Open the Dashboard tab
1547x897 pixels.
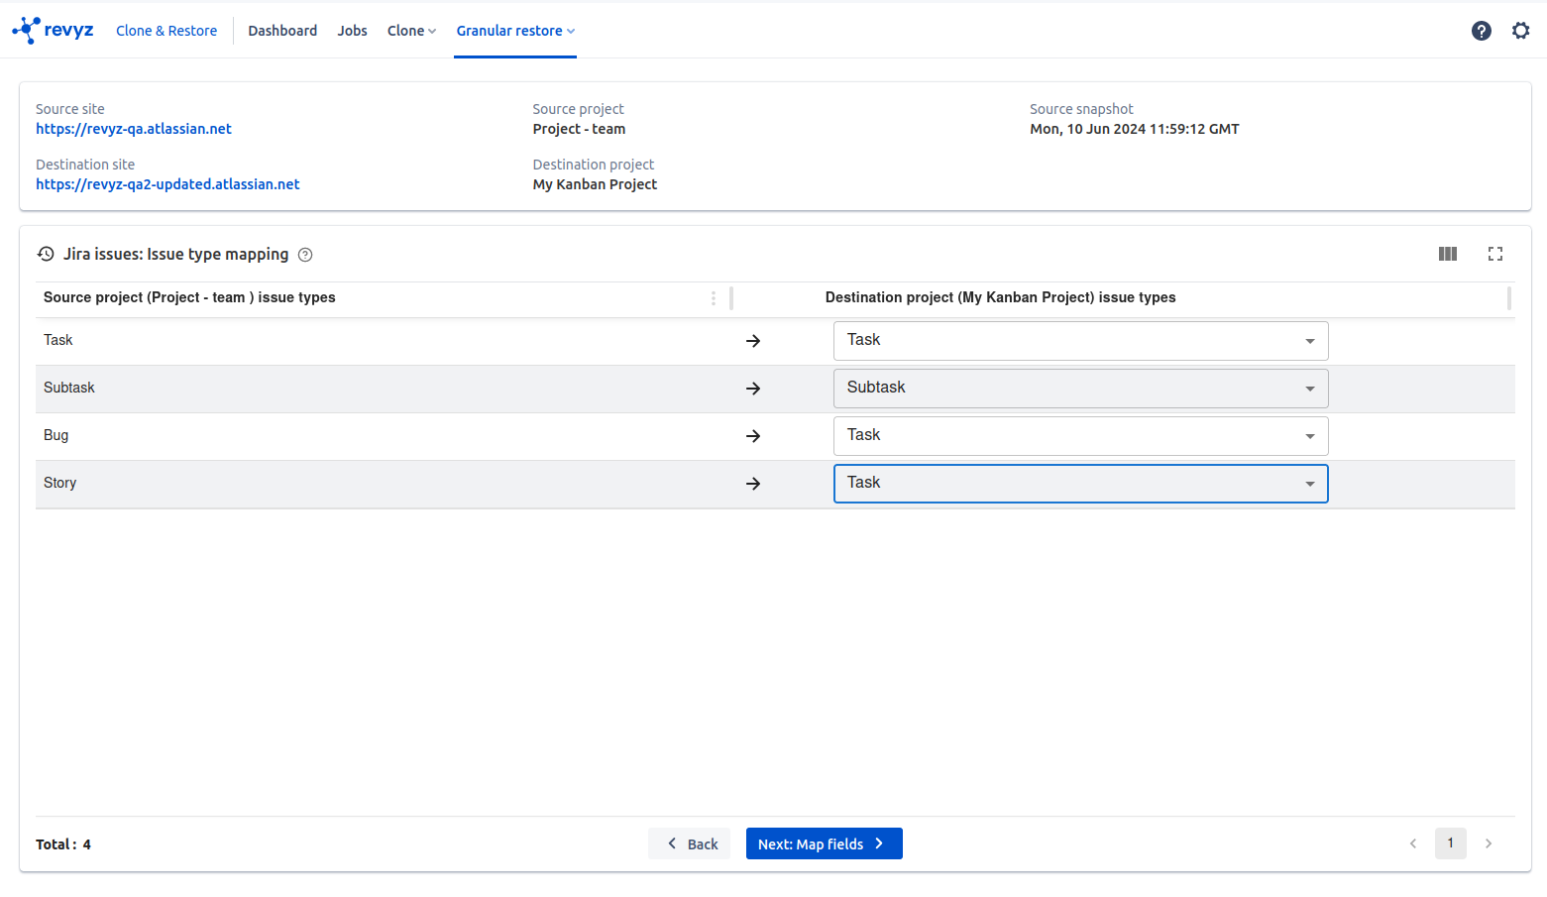[x=282, y=31]
